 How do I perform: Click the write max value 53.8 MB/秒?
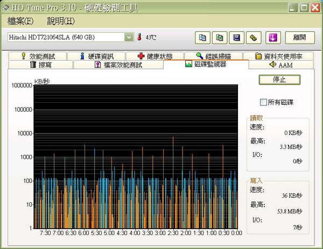pyautogui.click(x=290, y=211)
